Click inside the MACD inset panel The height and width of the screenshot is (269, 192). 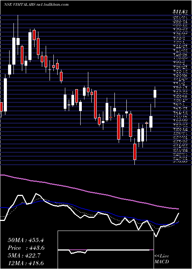point(106,250)
